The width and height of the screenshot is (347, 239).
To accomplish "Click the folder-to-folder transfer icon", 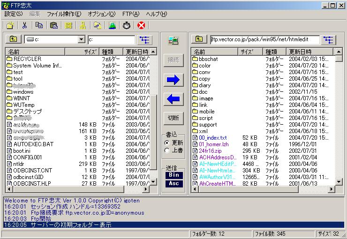I will [x=98, y=25].
